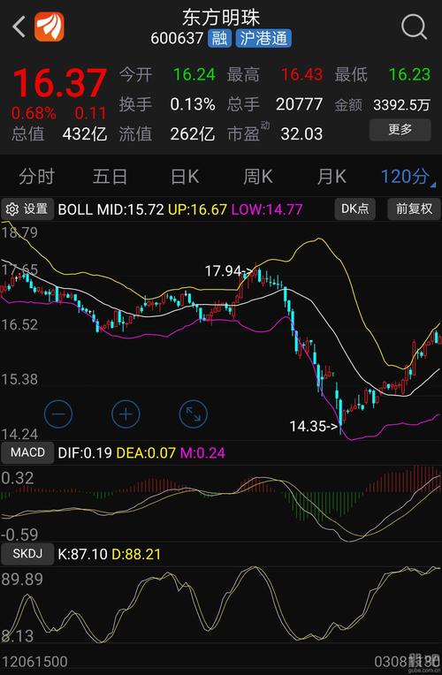The height and width of the screenshot is (675, 442).
Task: Open the 前复权 adjustment selector
Action: (414, 209)
